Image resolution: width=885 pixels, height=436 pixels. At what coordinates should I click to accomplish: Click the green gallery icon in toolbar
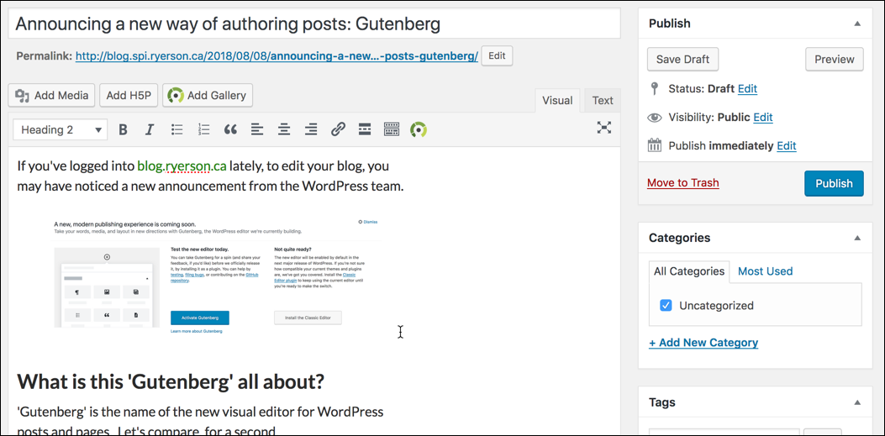[x=419, y=129]
